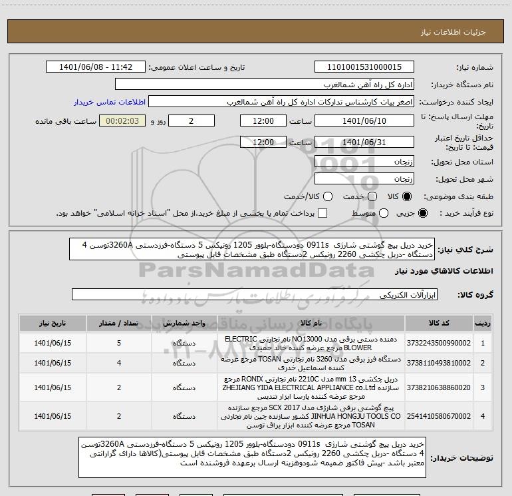Select the کالا/خدمت radio button
Screen dimensions: 512x496
click(328, 196)
